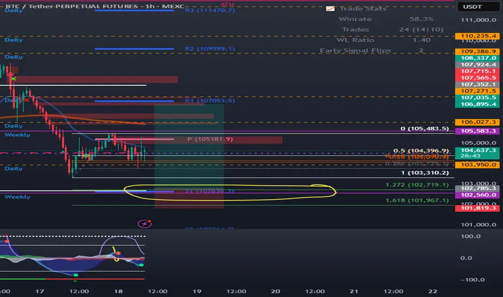The width and height of the screenshot is (503, 297).
Task: Click the 107,924.4 gray price label
Action: pyautogui.click(x=477, y=65)
